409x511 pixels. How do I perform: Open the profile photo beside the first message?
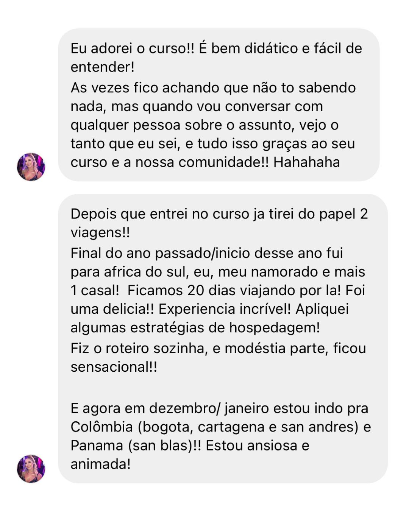pos(31,167)
